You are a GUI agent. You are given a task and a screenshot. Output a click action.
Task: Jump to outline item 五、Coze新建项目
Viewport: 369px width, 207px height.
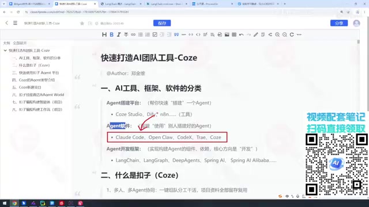click(27, 87)
